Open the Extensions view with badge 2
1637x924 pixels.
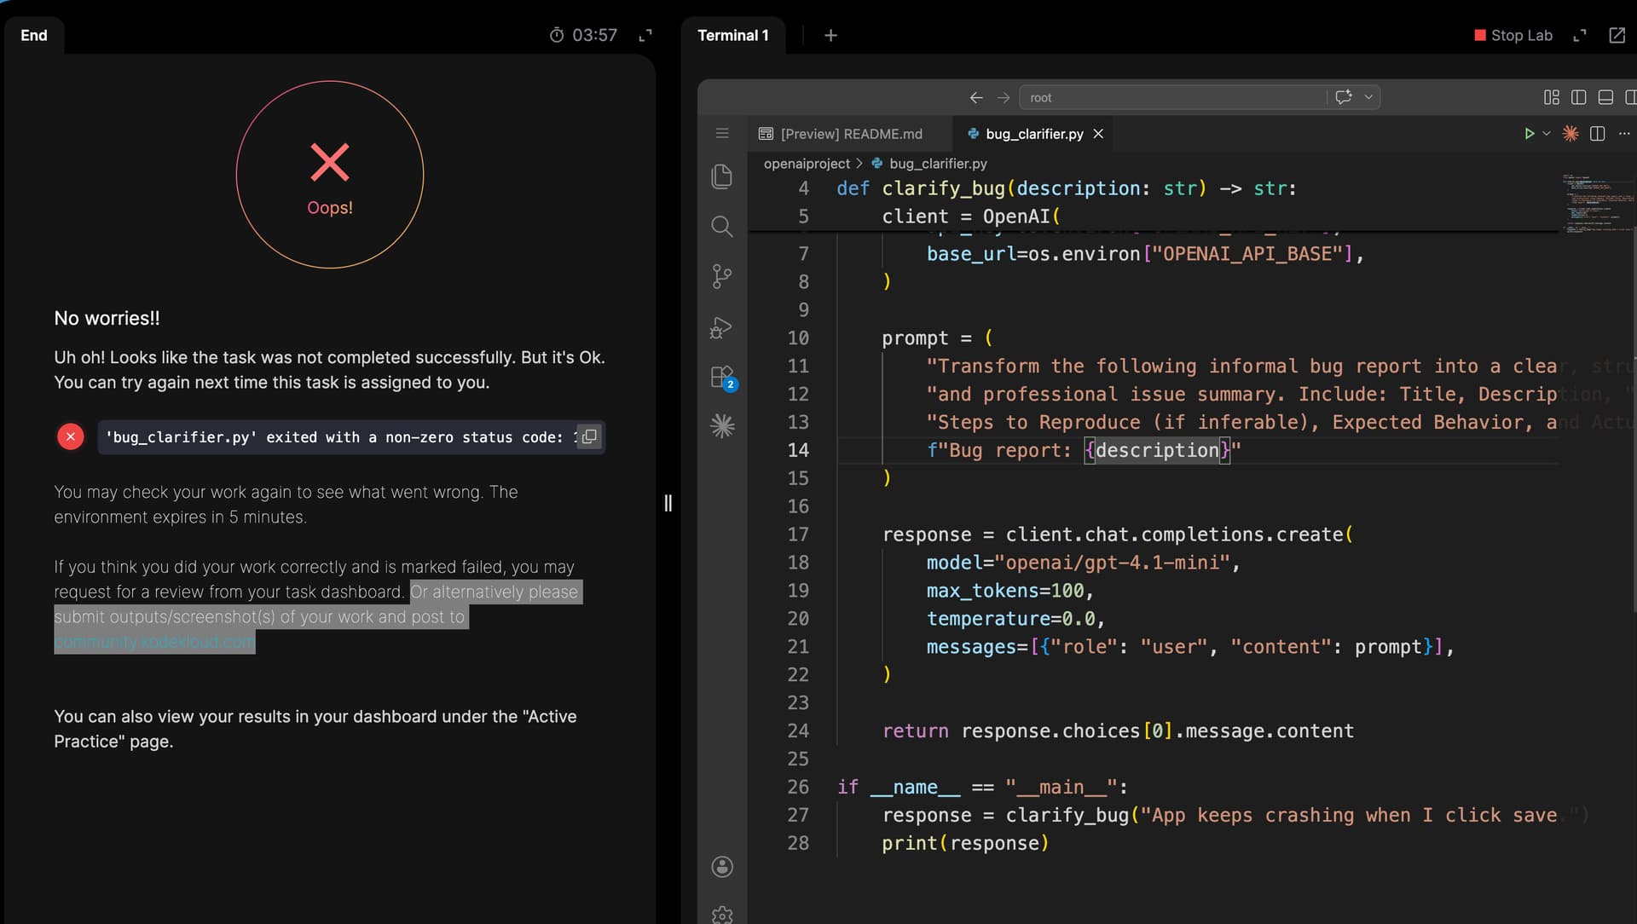click(x=721, y=377)
